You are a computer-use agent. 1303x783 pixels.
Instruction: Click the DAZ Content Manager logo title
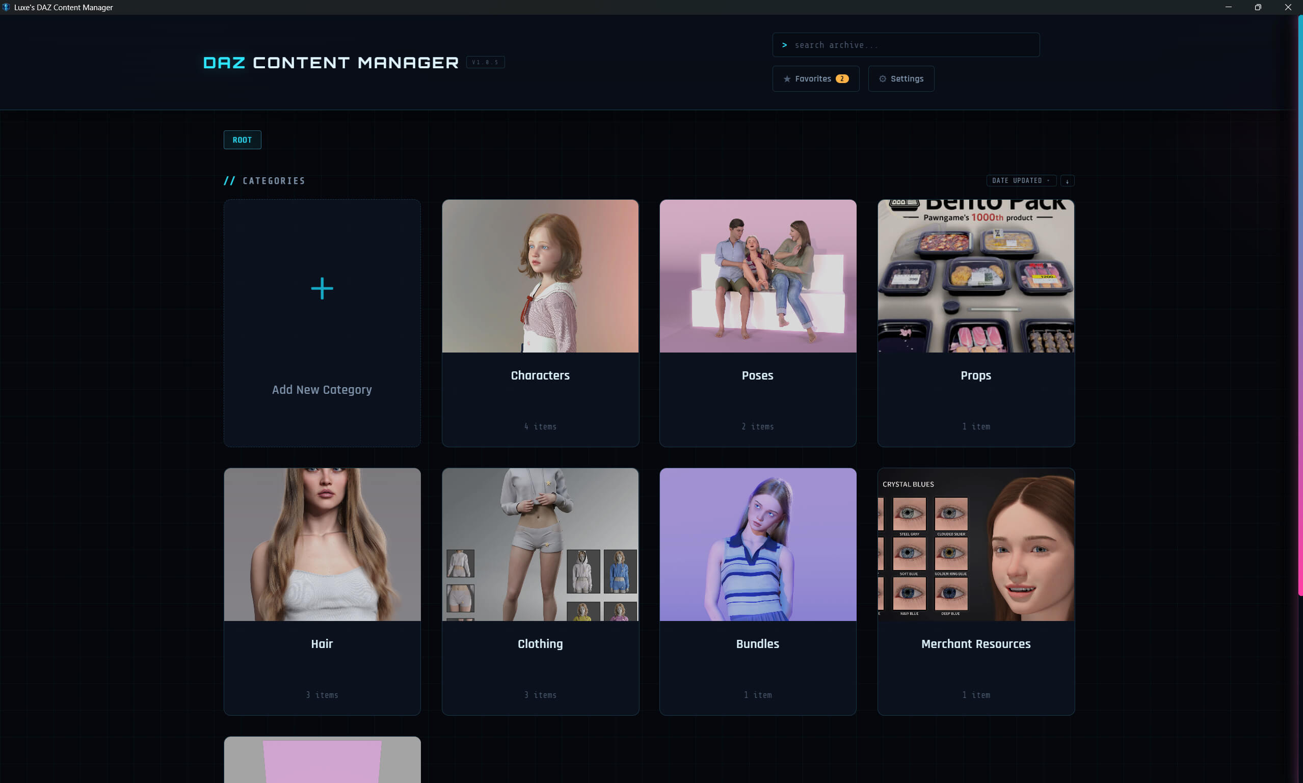click(331, 63)
